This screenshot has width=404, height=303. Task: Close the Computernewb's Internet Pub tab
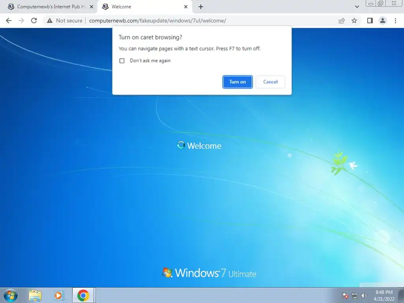(92, 7)
